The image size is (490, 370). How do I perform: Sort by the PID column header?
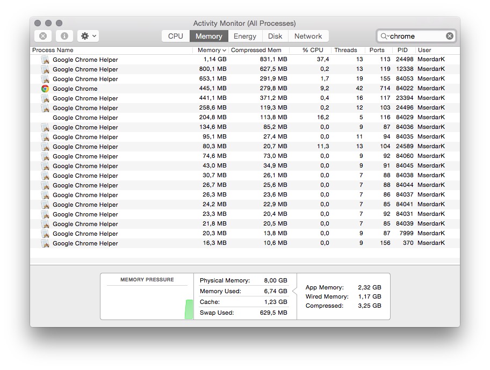(x=402, y=50)
